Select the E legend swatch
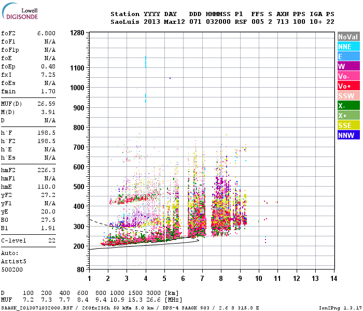Image resolution: width=363 pixels, height=311 pixels. [348, 56]
